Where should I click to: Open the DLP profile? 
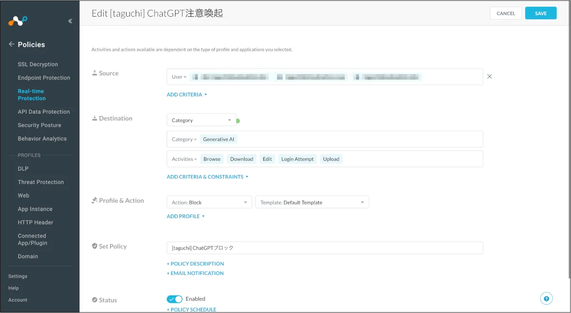[x=23, y=169]
